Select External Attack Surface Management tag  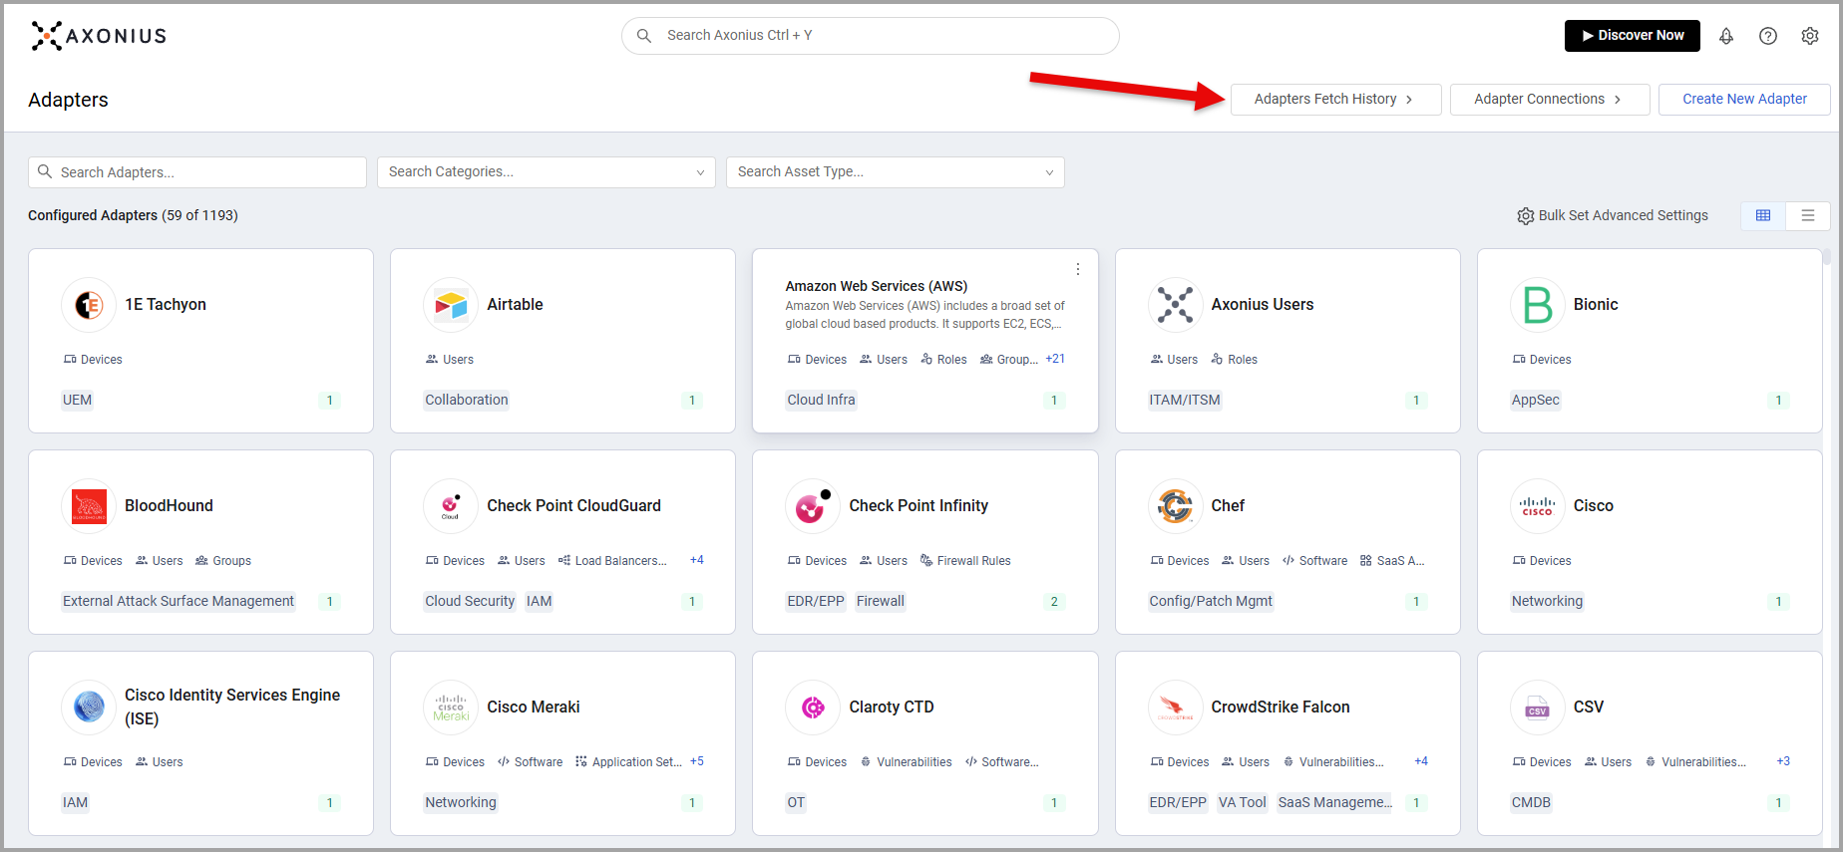(179, 601)
